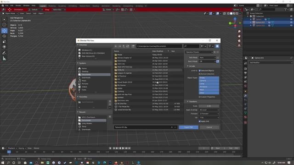Image resolution: width=294 pixels, height=165 pixels.
Task: Open the ROBLOX folder in file list
Action: click(148, 70)
